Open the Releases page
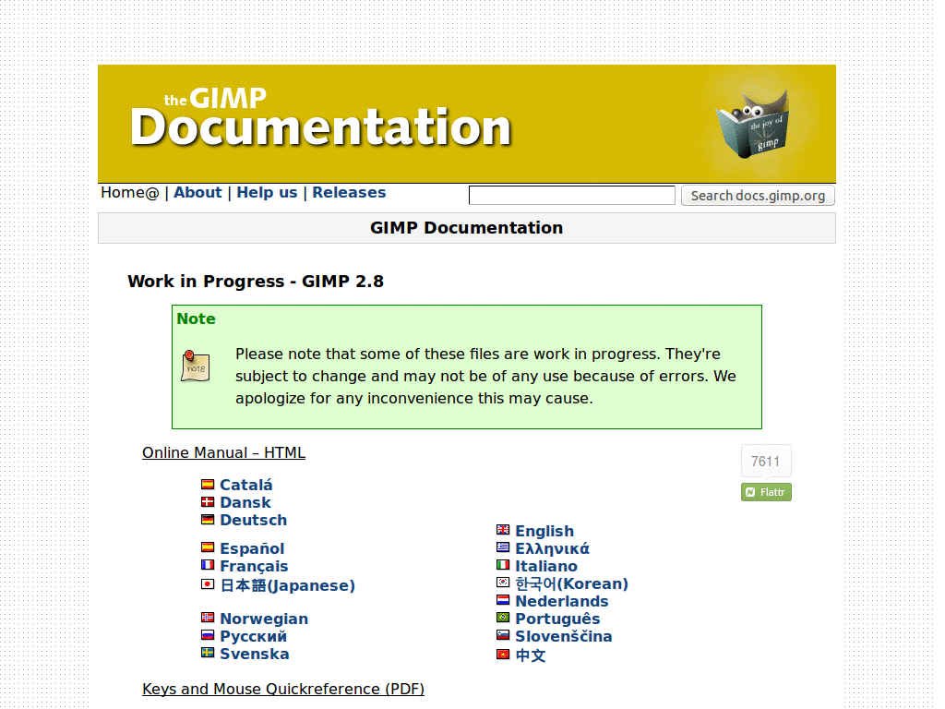Screen dimensions: 945x709 pyautogui.click(x=349, y=192)
